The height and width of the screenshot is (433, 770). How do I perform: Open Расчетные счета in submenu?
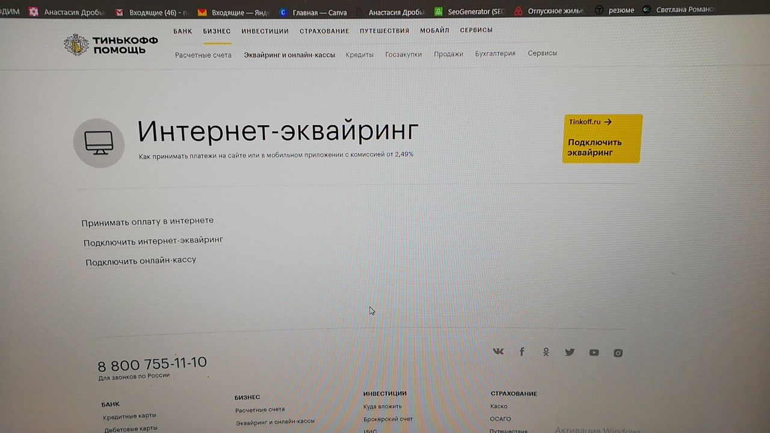coord(203,55)
